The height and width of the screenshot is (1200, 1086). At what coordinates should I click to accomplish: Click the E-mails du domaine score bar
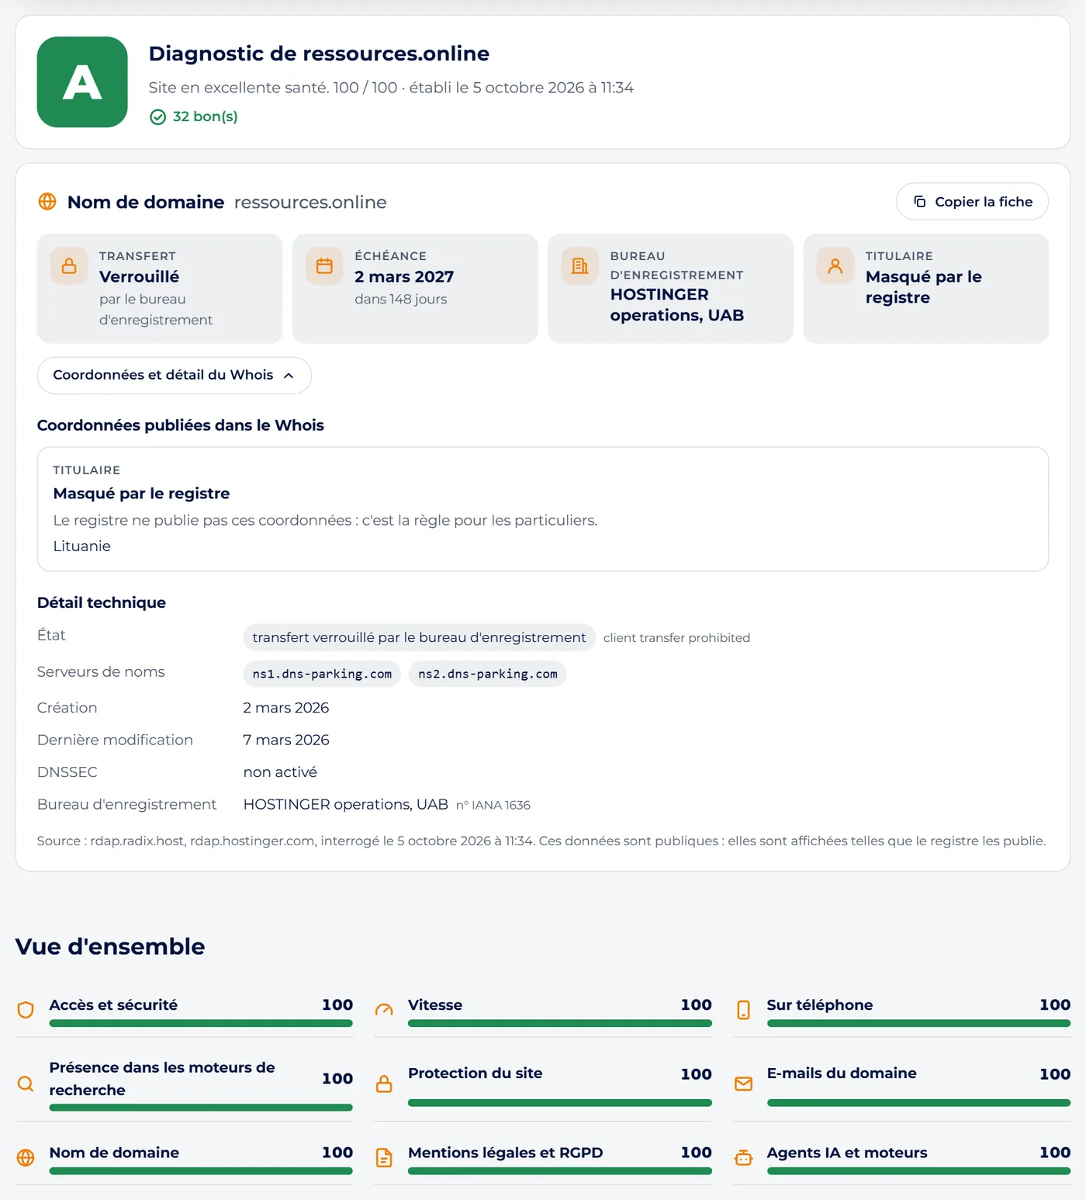pos(918,1103)
